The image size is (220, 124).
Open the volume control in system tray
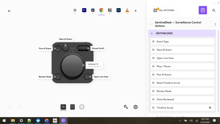191,121
